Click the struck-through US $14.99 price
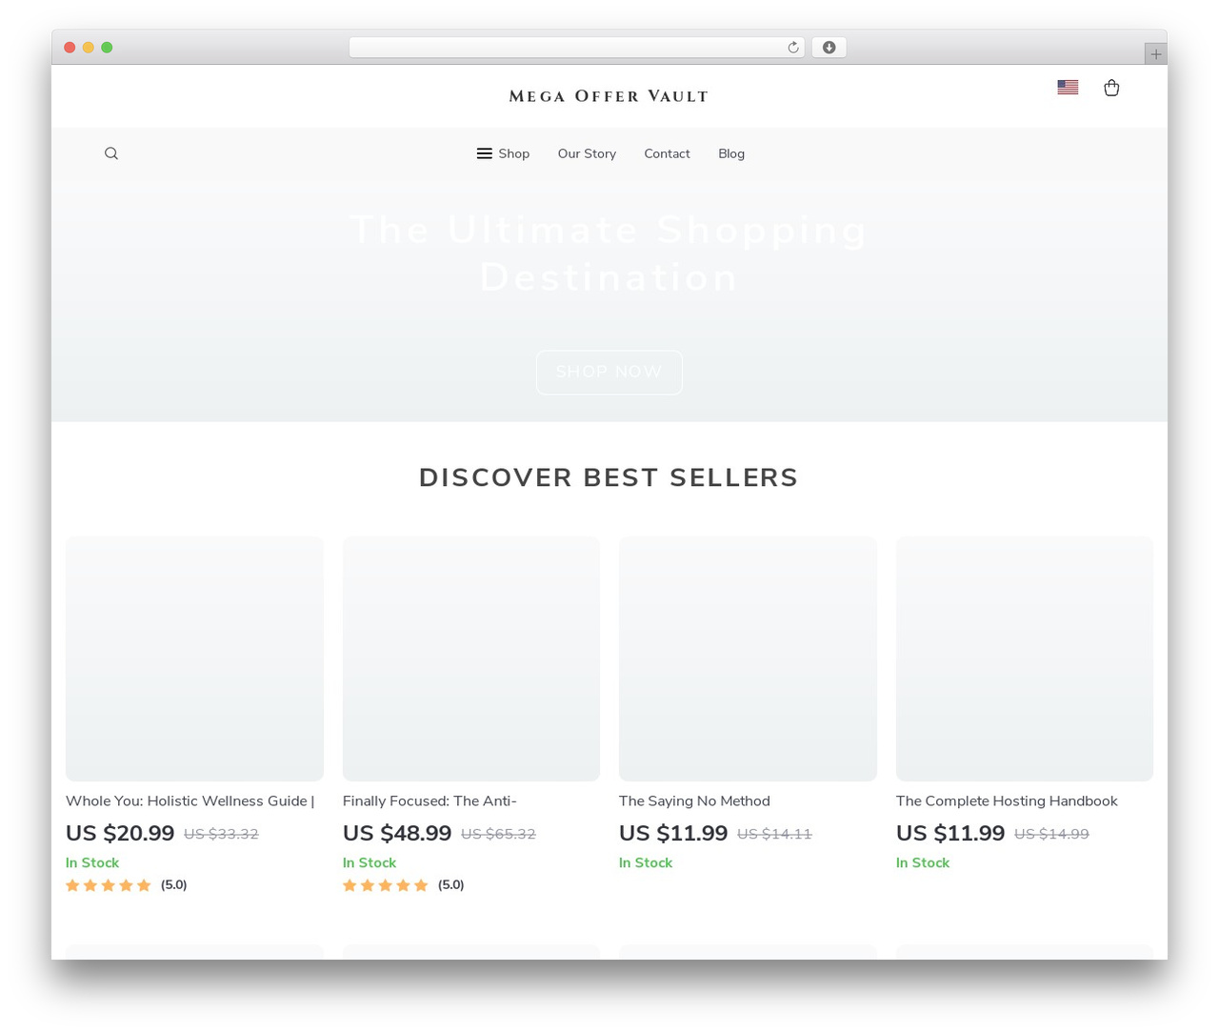 pyautogui.click(x=1051, y=834)
